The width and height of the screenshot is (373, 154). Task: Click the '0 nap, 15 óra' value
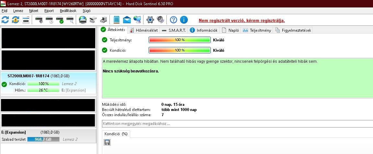point(173,104)
